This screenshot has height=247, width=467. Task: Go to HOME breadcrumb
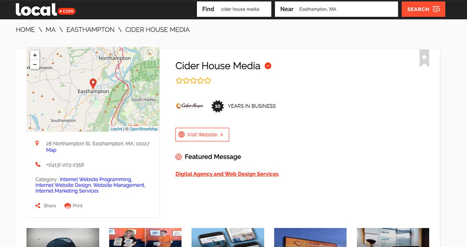25,30
